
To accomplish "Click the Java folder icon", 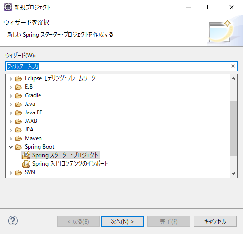I will pyautogui.click(x=19, y=104).
